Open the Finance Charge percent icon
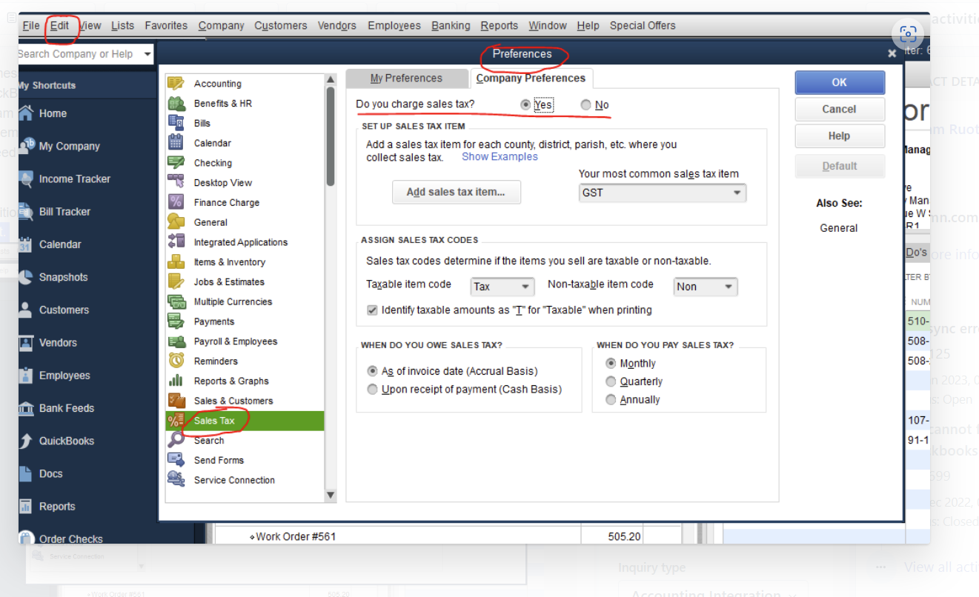The image size is (979, 597). (176, 202)
